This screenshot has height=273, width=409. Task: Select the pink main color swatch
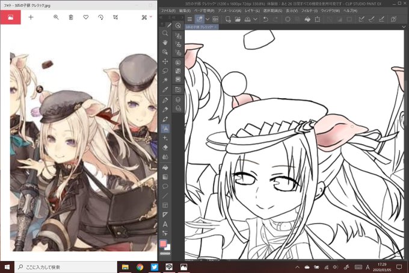(163, 243)
